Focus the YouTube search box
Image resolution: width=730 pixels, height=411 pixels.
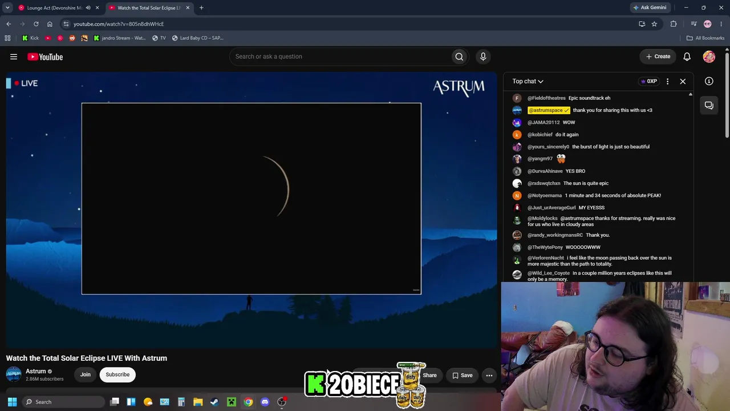339,57
